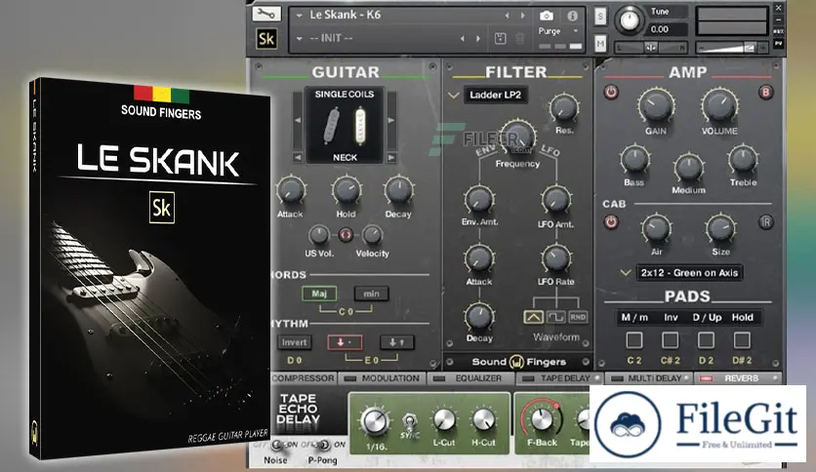Toggle the P-Pong ON/OFF switch
816x472 pixels.
324,445
